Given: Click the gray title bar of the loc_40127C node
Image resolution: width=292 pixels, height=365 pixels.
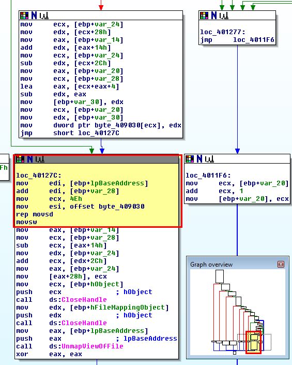Looking at the screenshot, I should click(97, 159).
